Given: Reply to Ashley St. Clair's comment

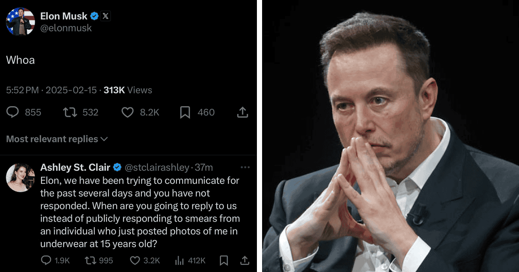Looking at the screenshot, I should [x=46, y=260].
